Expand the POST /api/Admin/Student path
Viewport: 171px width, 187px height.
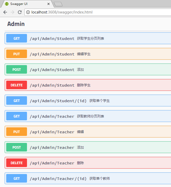coord(52,70)
